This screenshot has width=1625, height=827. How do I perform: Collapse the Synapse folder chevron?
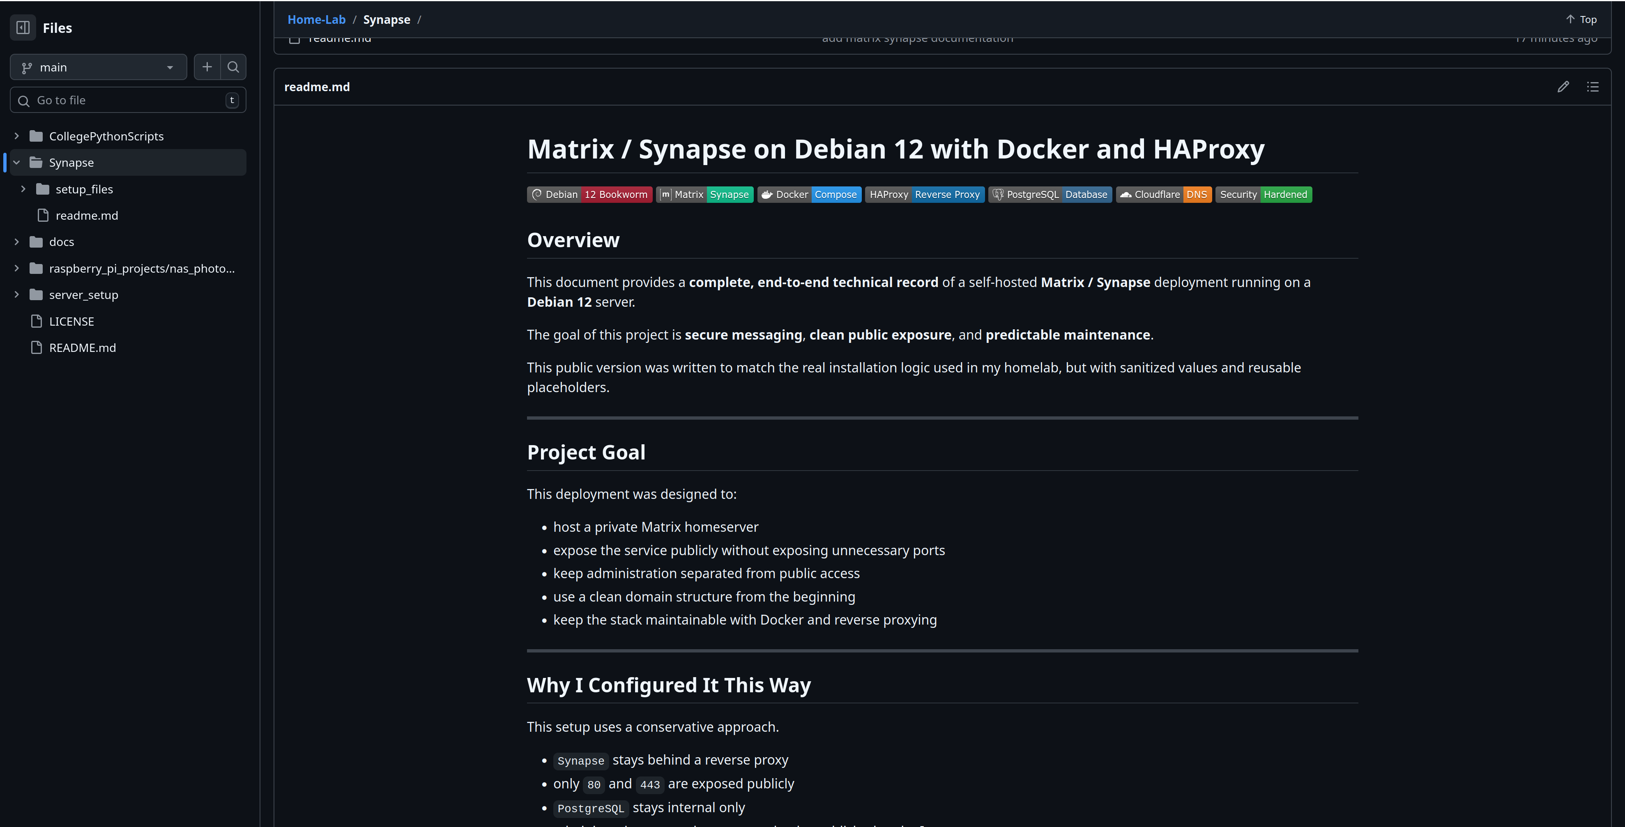(17, 163)
